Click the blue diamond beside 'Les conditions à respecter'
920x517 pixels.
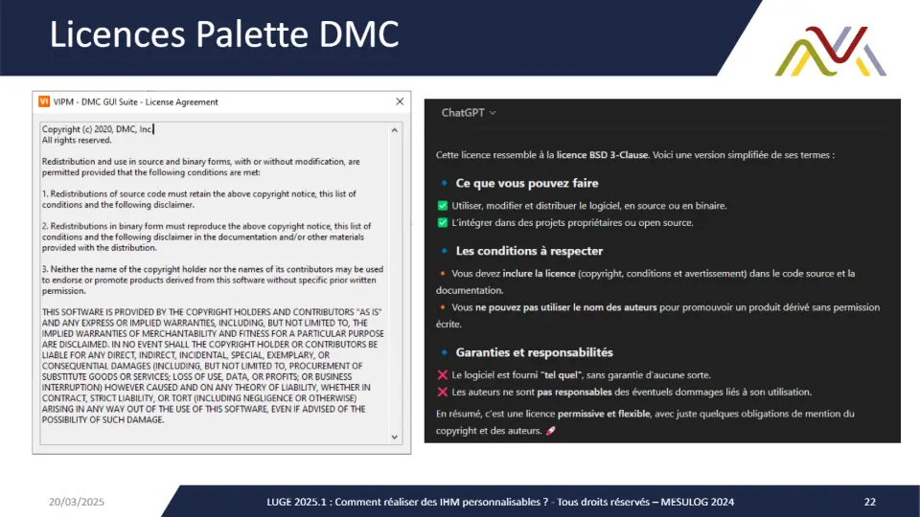tap(444, 251)
